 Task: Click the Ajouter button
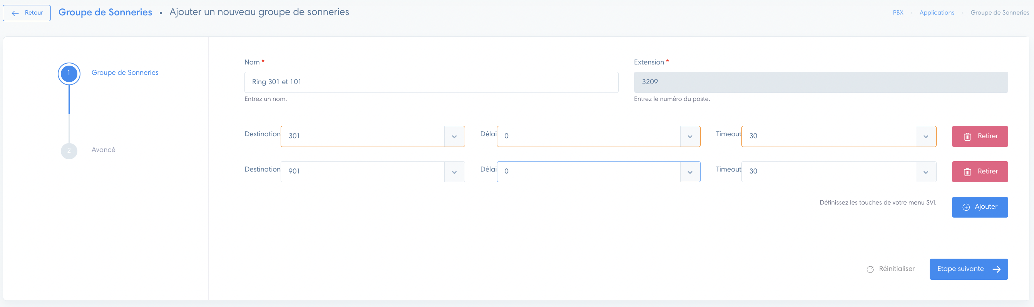pyautogui.click(x=979, y=207)
